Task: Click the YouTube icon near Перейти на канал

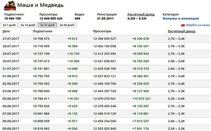Action: click(x=183, y=25)
